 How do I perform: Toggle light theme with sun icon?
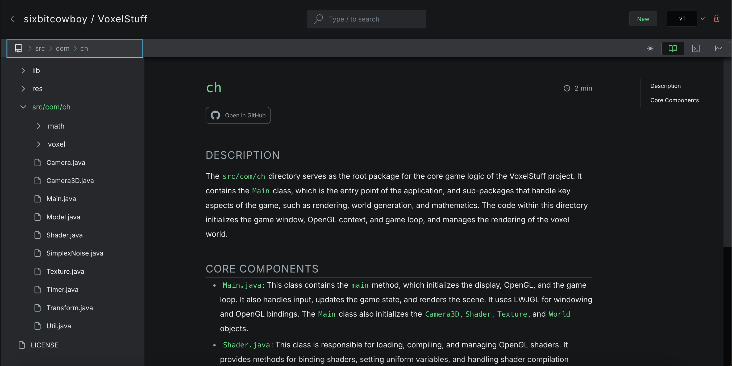click(650, 49)
